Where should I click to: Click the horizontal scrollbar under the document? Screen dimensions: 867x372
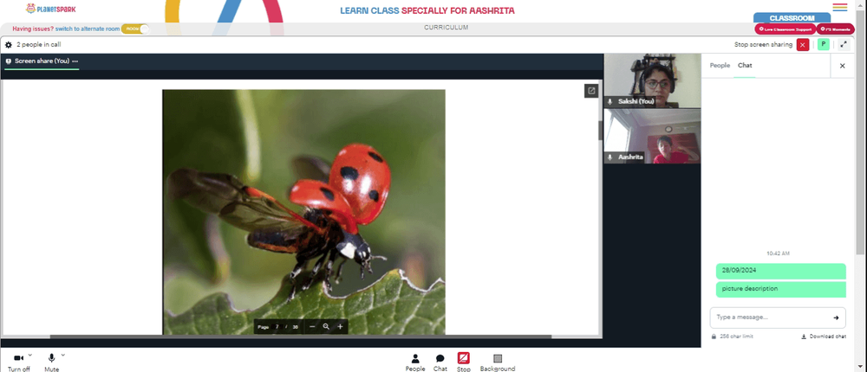[x=301, y=337]
